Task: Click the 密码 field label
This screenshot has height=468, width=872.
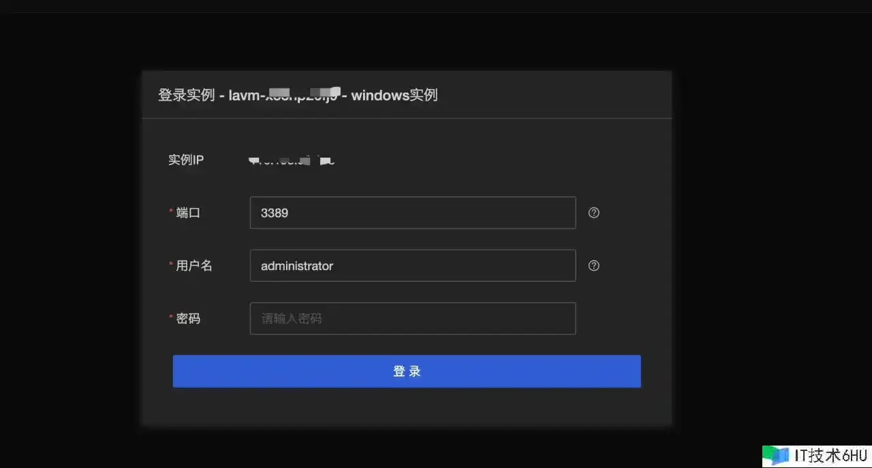Action: tap(188, 318)
